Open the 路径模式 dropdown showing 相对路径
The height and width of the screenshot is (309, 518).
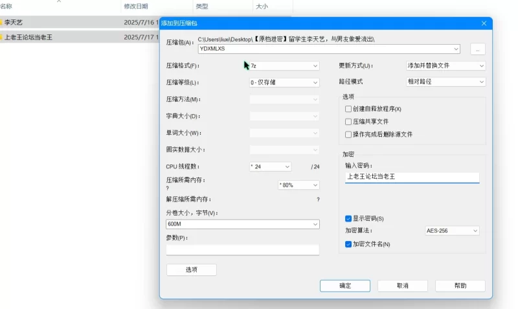[x=445, y=82]
